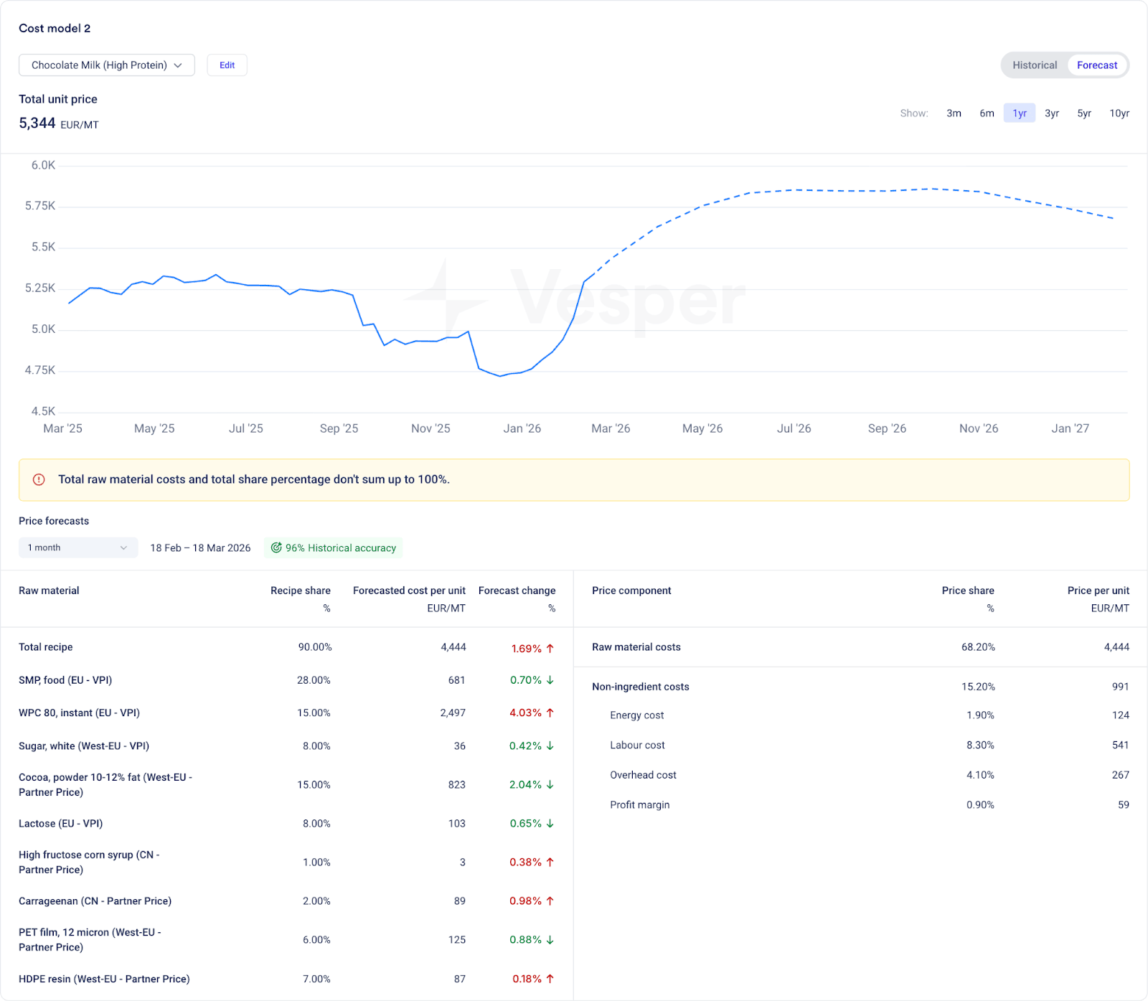Open the Chocolate Milk product dropdown

tap(106, 65)
